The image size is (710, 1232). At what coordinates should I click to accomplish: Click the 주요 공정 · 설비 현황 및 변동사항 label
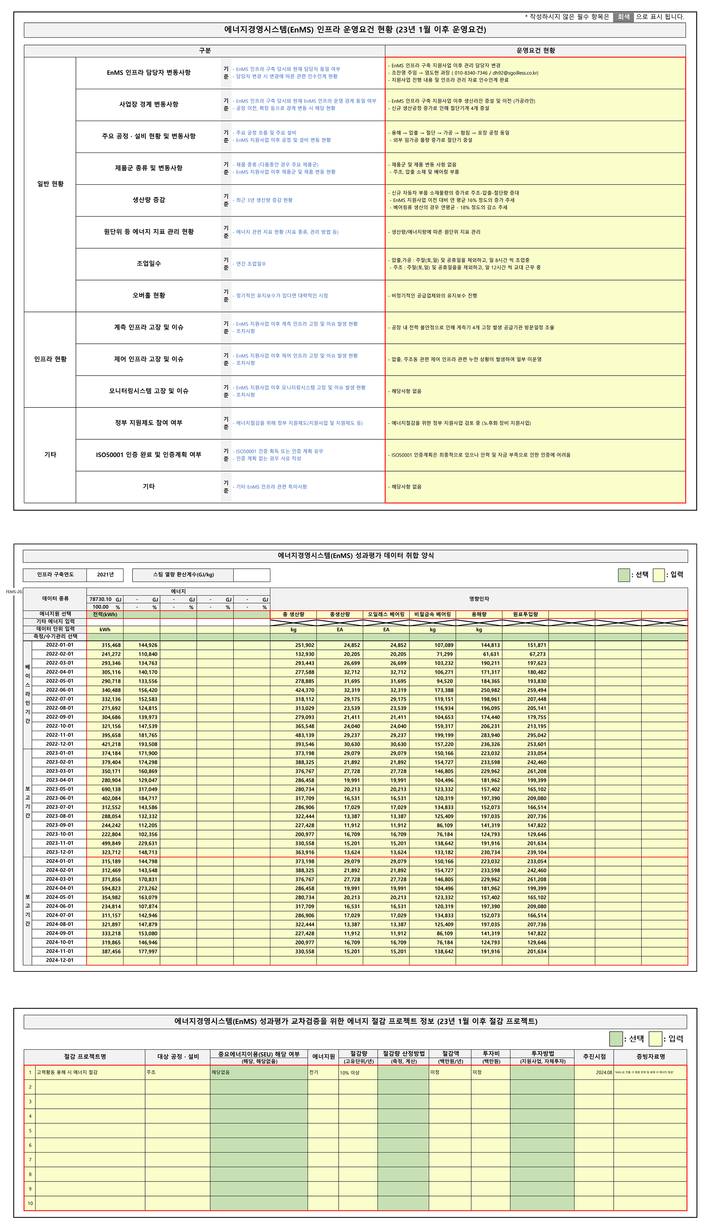tap(148, 136)
